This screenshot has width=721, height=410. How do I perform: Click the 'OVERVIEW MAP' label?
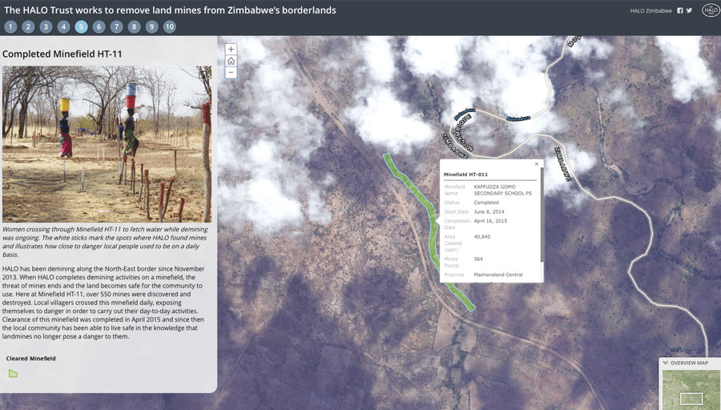tap(689, 363)
